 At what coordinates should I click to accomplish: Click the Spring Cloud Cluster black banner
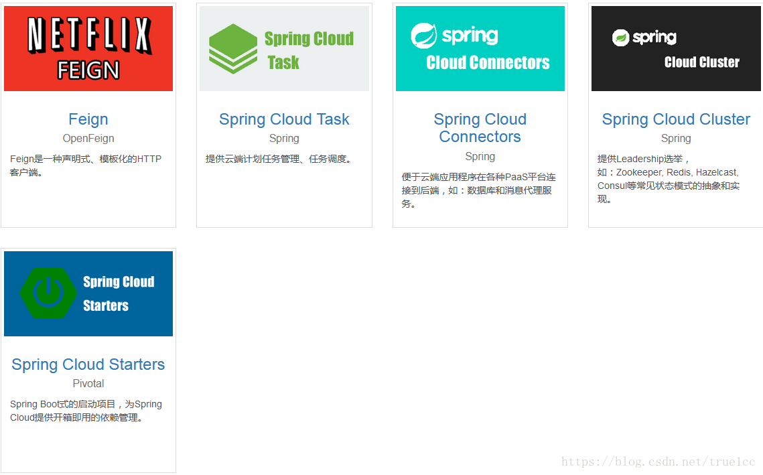676,48
